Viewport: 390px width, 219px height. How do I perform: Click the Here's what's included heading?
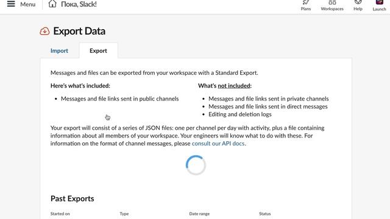coord(80,86)
